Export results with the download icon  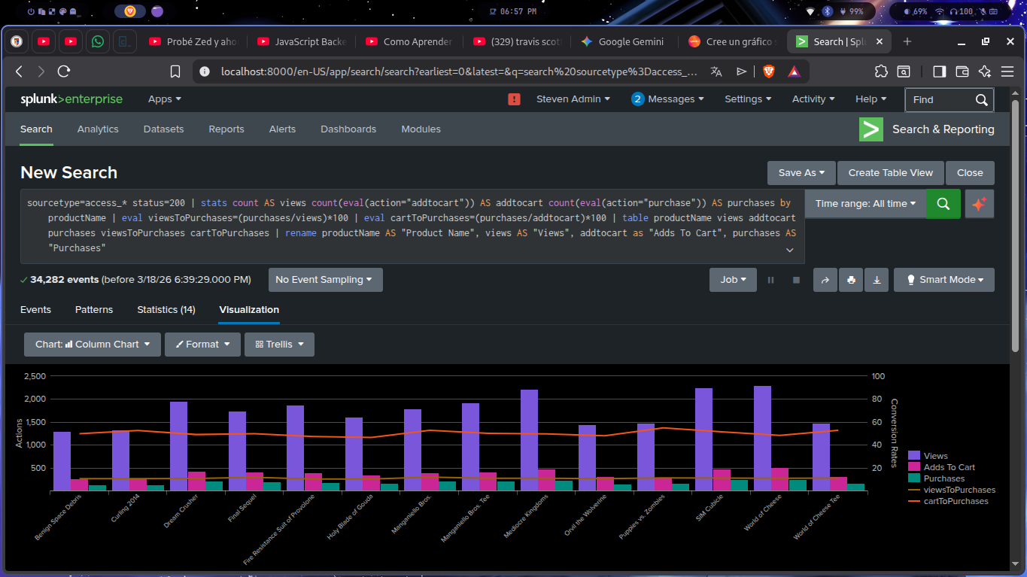[877, 280]
